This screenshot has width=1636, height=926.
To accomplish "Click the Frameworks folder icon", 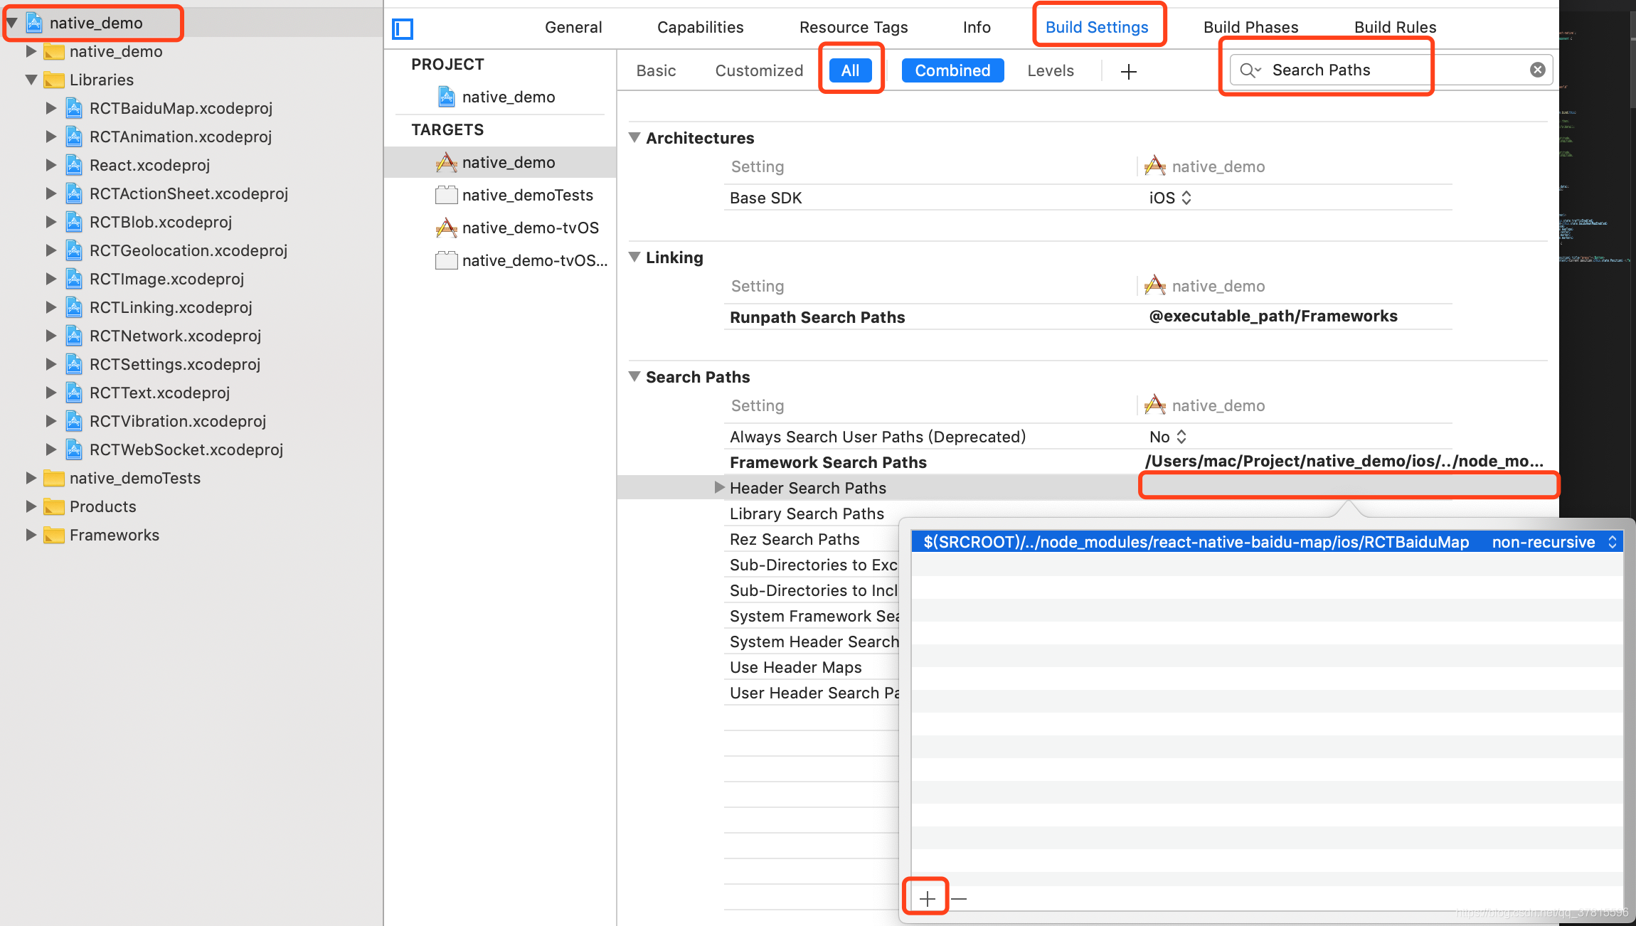I will (54, 535).
